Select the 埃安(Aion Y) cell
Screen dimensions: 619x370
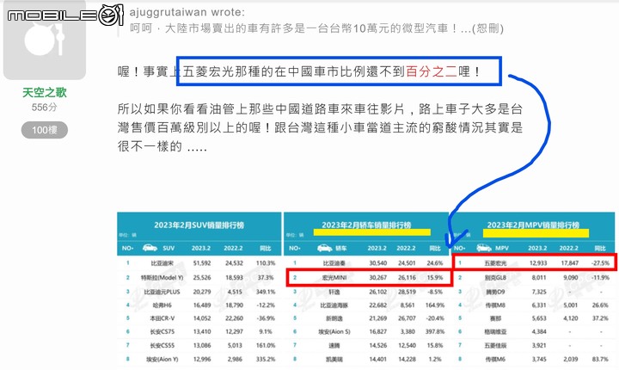click(162, 360)
